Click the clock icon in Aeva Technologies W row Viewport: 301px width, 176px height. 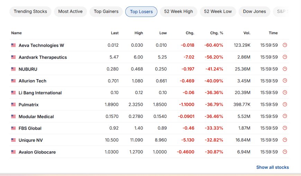[x=285, y=45]
